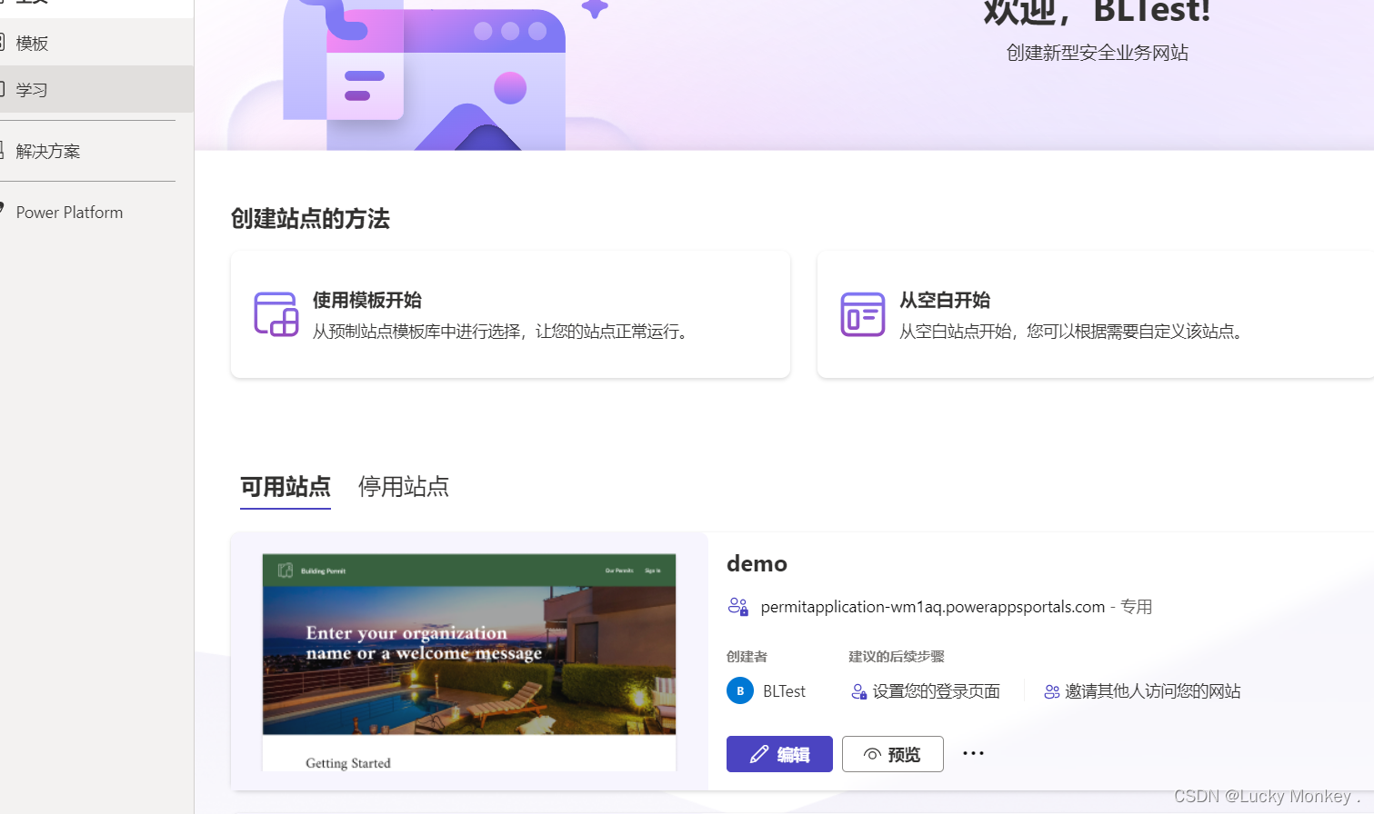
Task: Click the 创建站点的方法 heading
Action: 310,219
